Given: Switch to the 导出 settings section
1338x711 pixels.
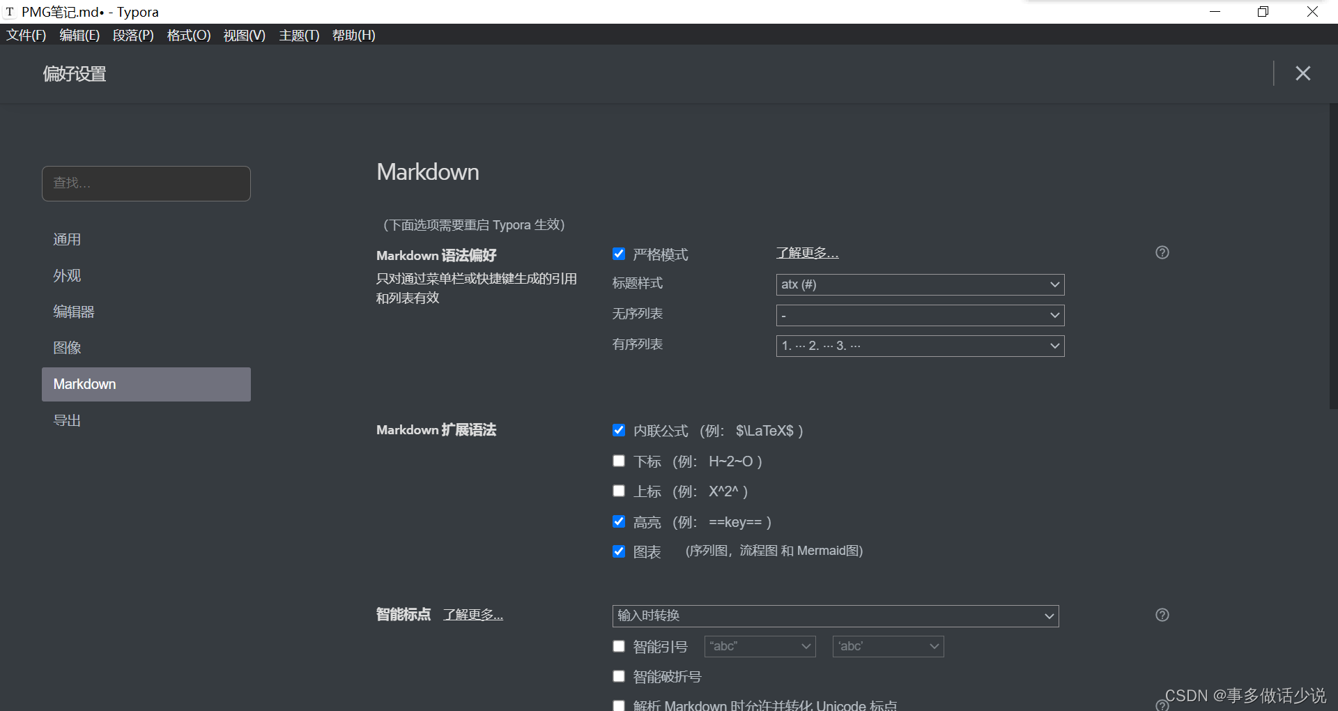Looking at the screenshot, I should [x=146, y=420].
